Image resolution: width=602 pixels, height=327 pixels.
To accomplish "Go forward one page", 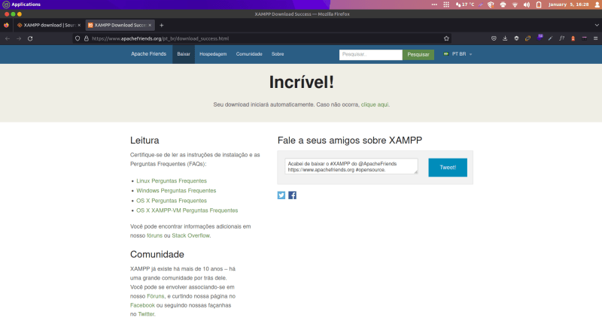I will pyautogui.click(x=18, y=38).
